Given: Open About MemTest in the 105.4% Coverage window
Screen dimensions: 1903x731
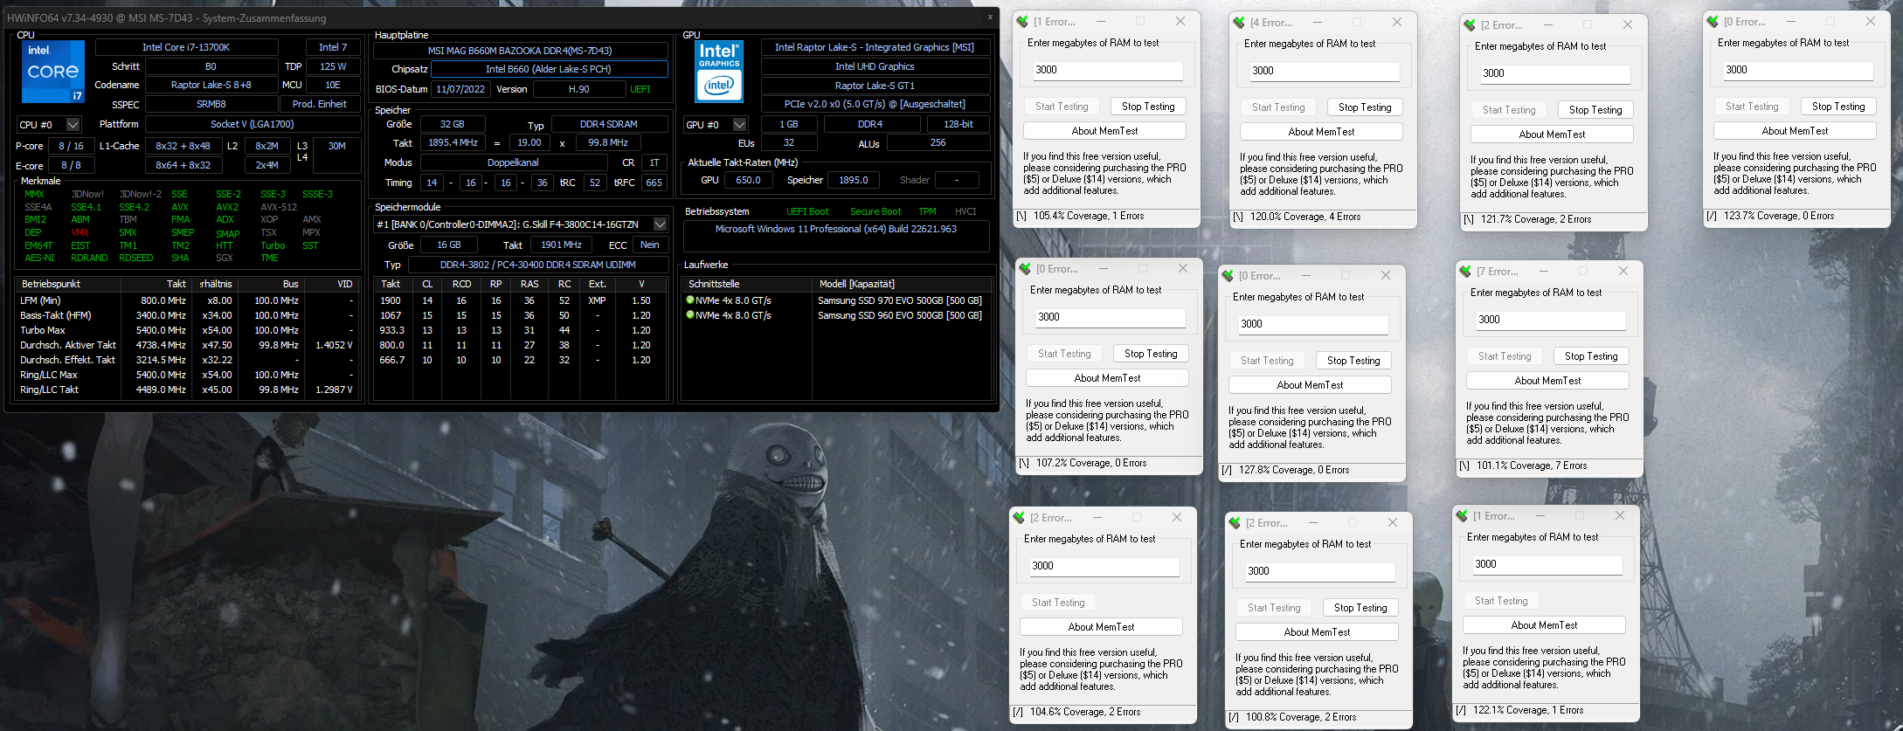Looking at the screenshot, I should point(1104,131).
